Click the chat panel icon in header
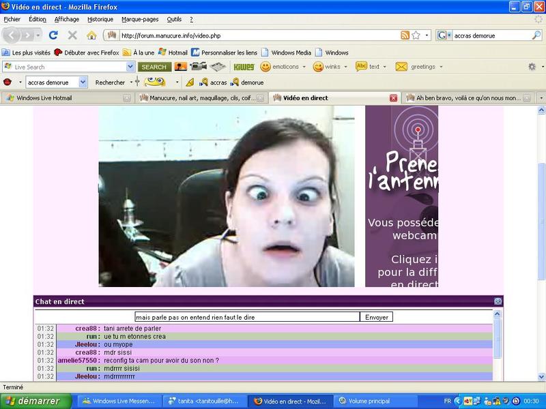Screen dimensions: 546x409 click(x=498, y=301)
